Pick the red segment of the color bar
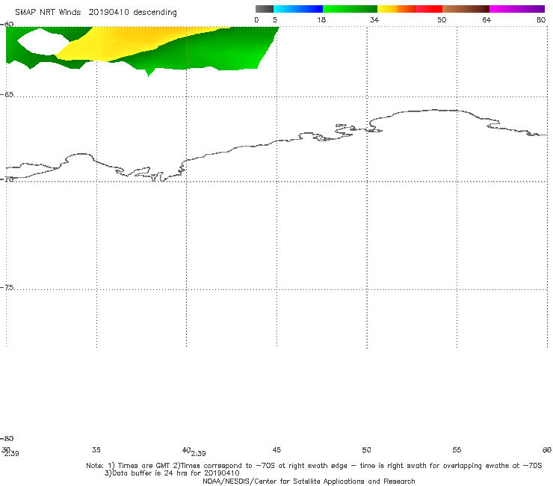This screenshot has width=553, height=486. (430, 9)
